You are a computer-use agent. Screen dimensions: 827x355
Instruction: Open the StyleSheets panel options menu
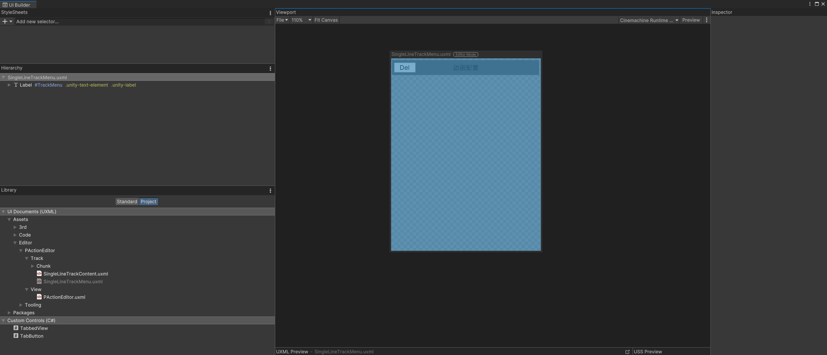pyautogui.click(x=270, y=12)
